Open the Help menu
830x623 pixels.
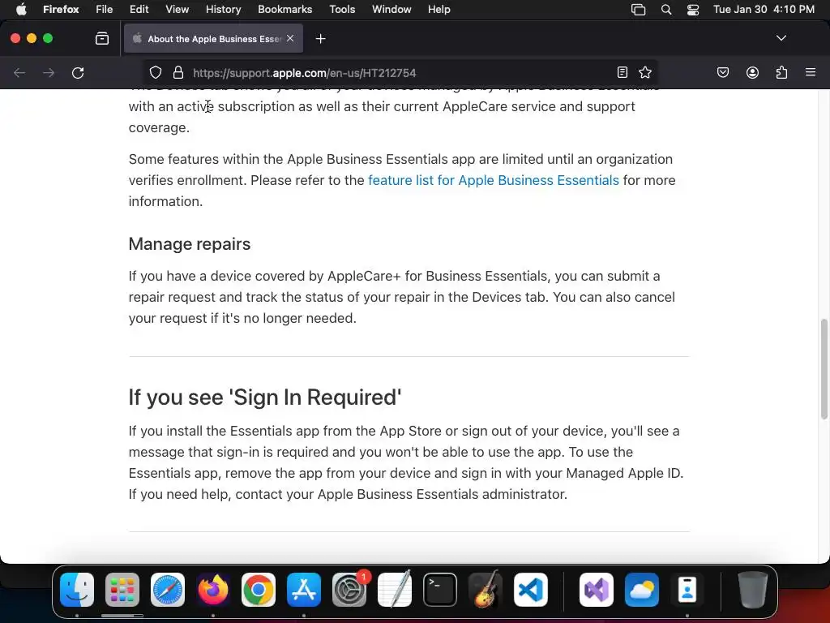(x=439, y=9)
